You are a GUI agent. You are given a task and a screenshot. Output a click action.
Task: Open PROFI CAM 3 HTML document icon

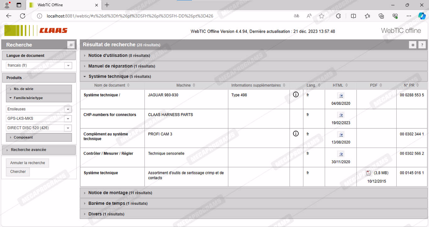(341, 135)
